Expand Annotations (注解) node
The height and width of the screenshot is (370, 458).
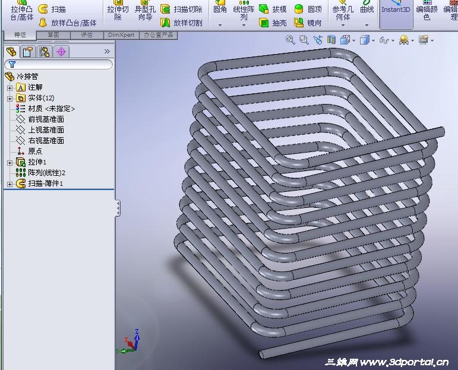(10, 88)
